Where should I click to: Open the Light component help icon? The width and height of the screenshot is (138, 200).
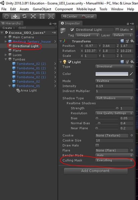[x=122, y=62]
